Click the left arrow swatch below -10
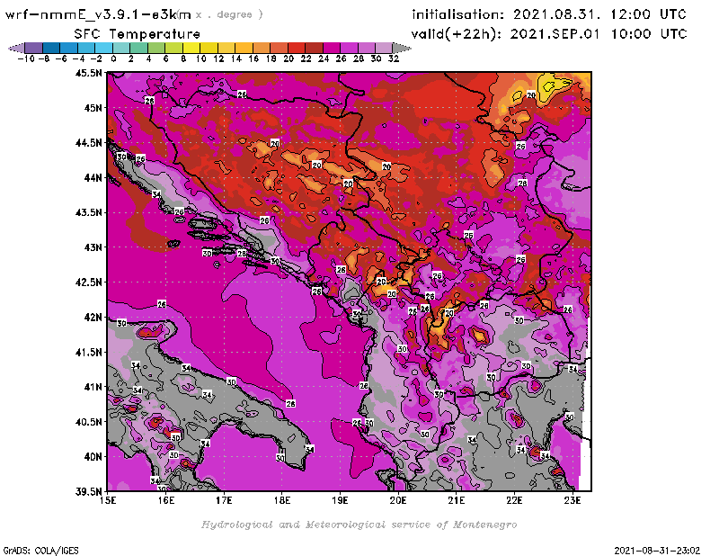This screenshot has width=719, height=556. click(17, 48)
